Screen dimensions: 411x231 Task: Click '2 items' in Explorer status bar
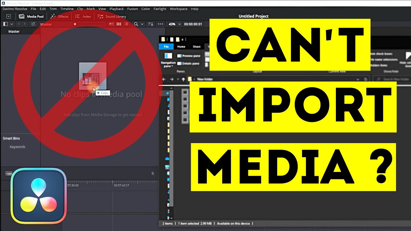point(167,224)
